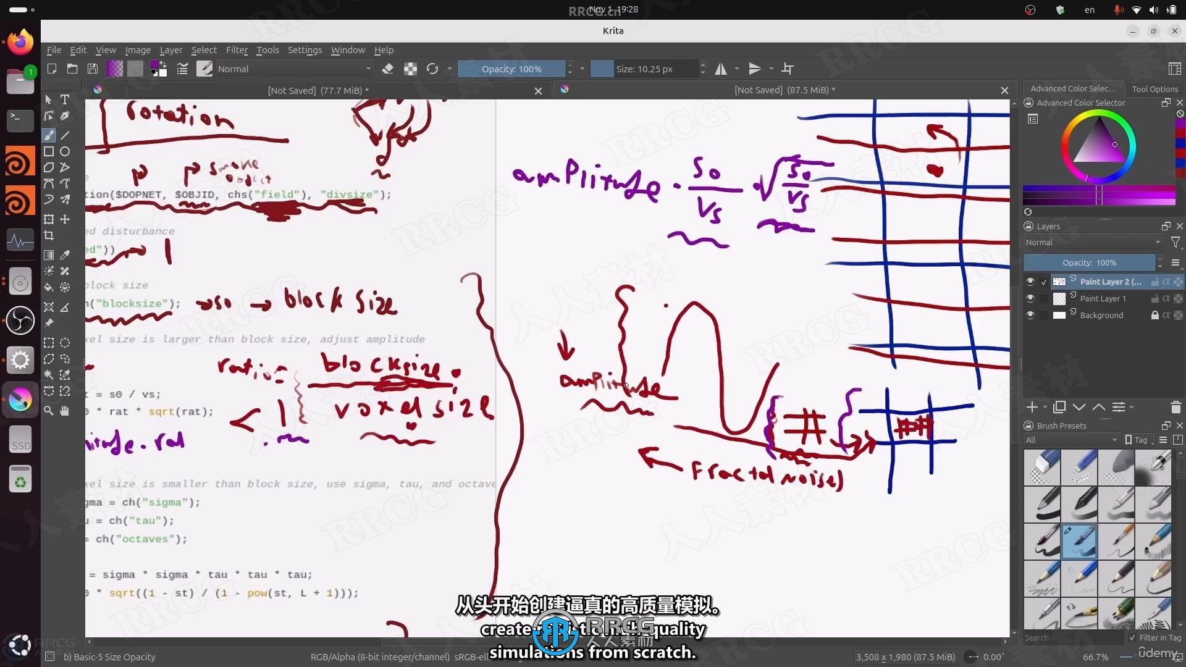Viewport: 1186px width, 667px height.
Task: Open the Filter menu
Action: (x=237, y=50)
